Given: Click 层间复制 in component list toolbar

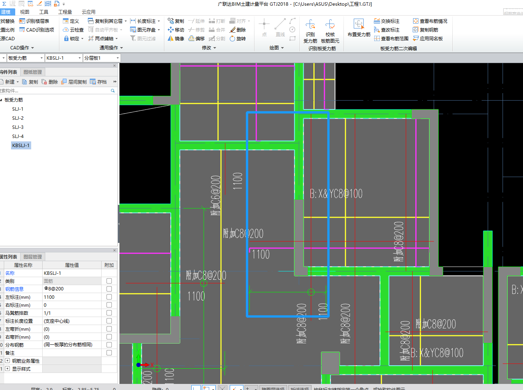Looking at the screenshot, I should pyautogui.click(x=74, y=82).
